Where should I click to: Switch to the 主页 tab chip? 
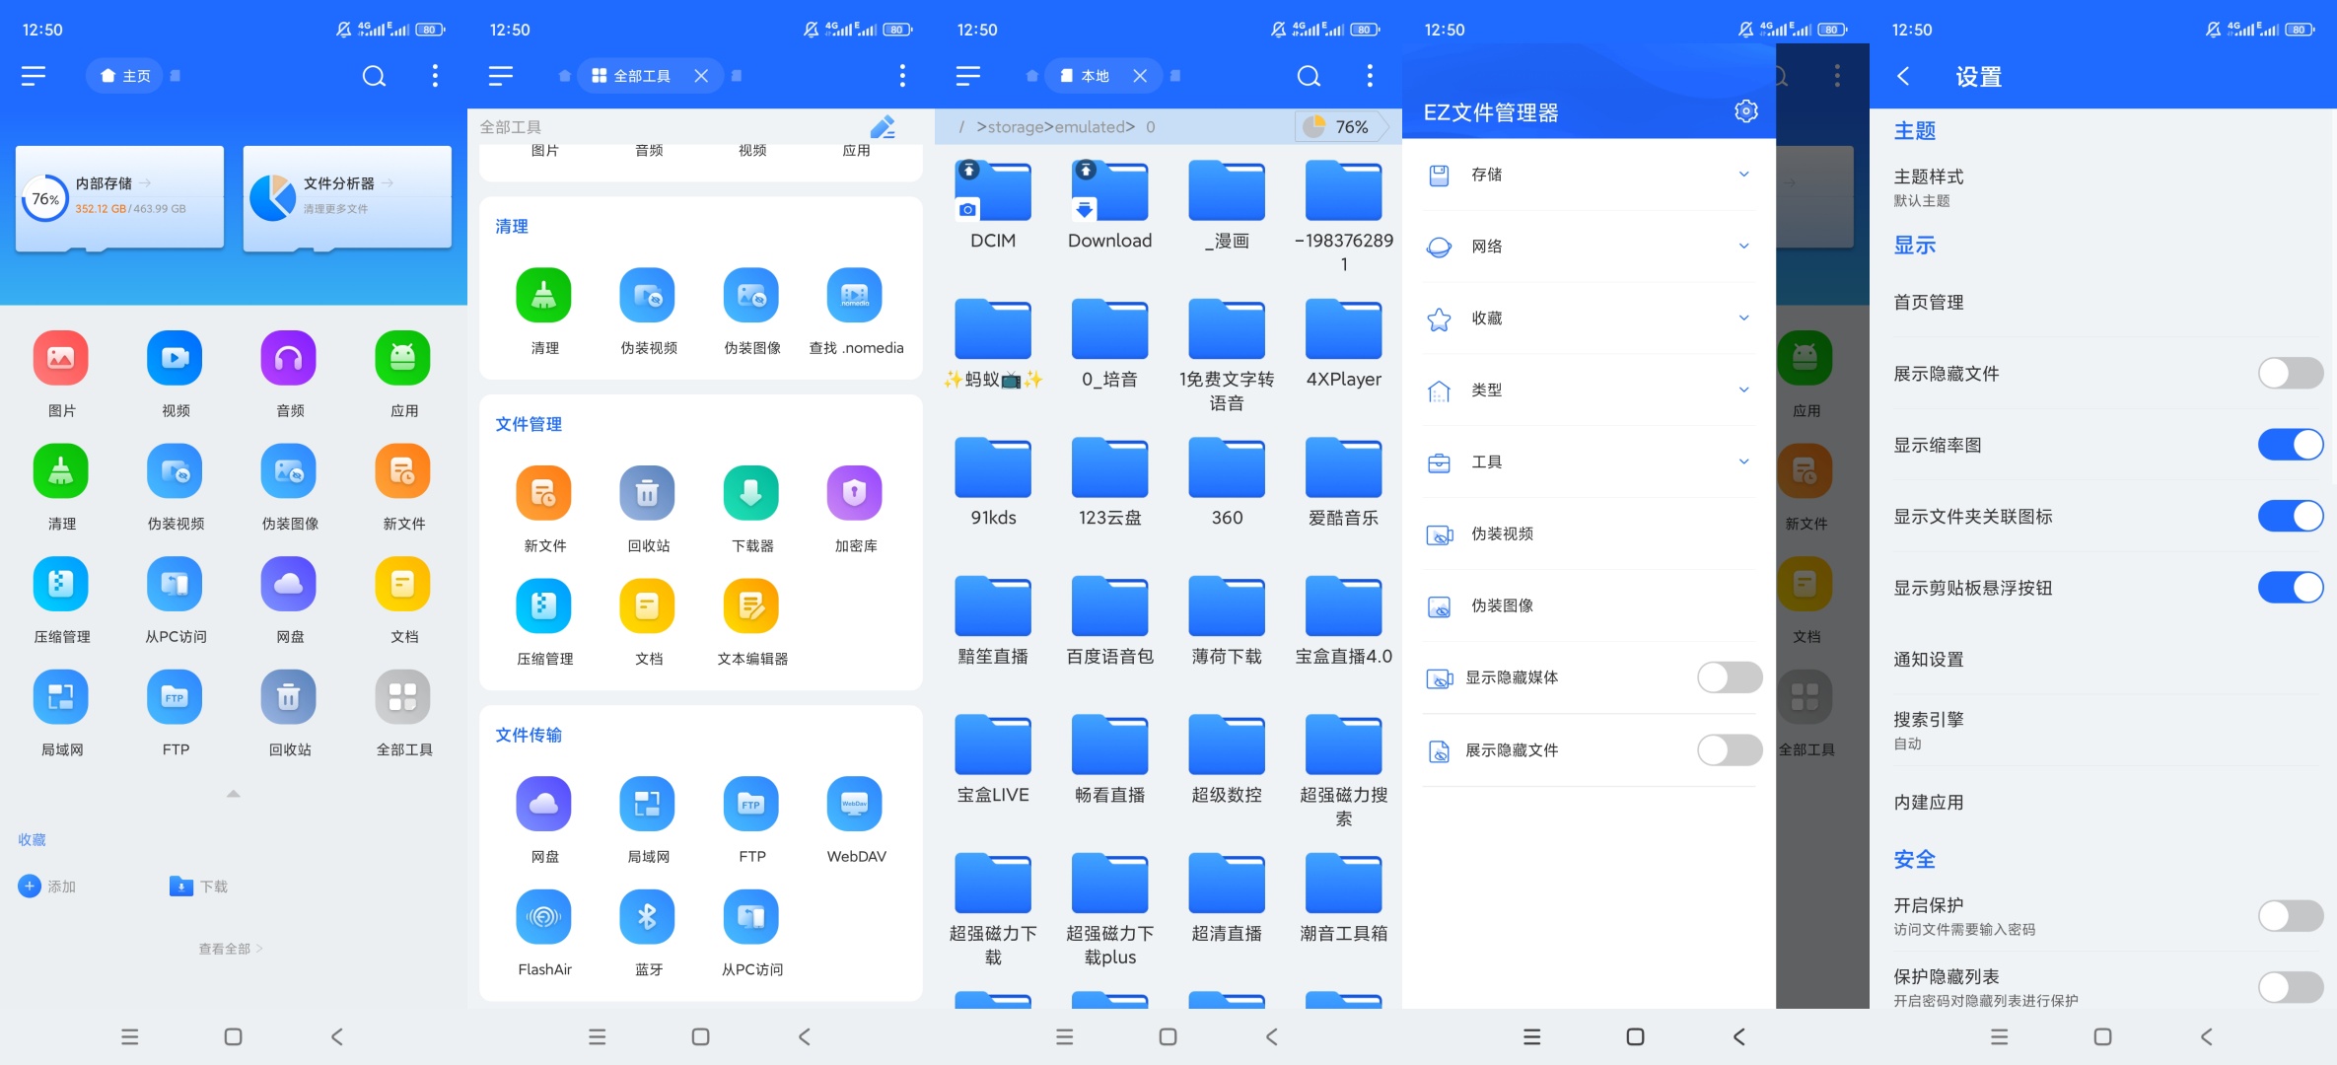pyautogui.click(x=125, y=76)
